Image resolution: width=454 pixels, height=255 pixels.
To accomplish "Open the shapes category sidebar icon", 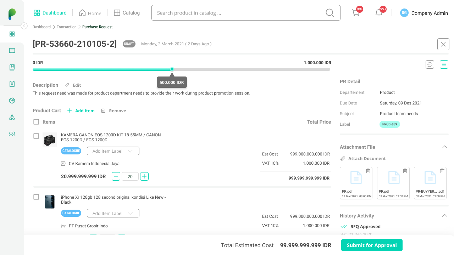I will pos(12,117).
